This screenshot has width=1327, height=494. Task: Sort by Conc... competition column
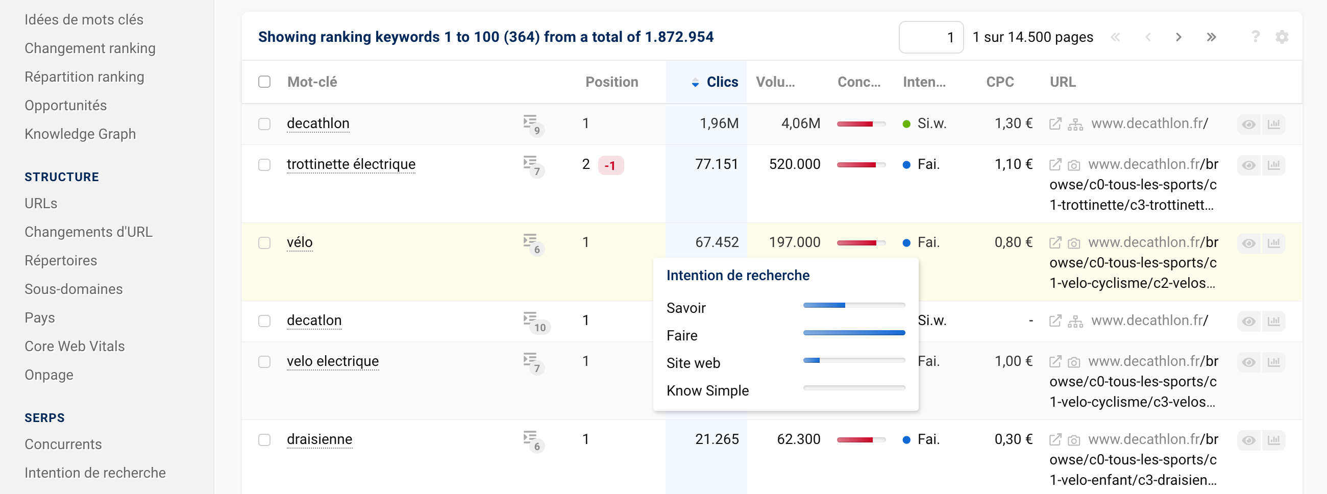pyautogui.click(x=859, y=82)
